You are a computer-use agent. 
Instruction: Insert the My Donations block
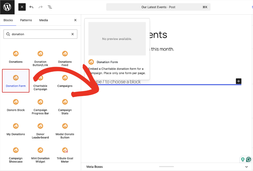pos(16,129)
